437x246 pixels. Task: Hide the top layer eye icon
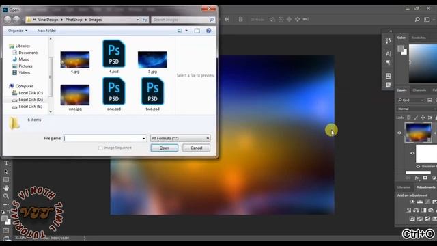399,133
